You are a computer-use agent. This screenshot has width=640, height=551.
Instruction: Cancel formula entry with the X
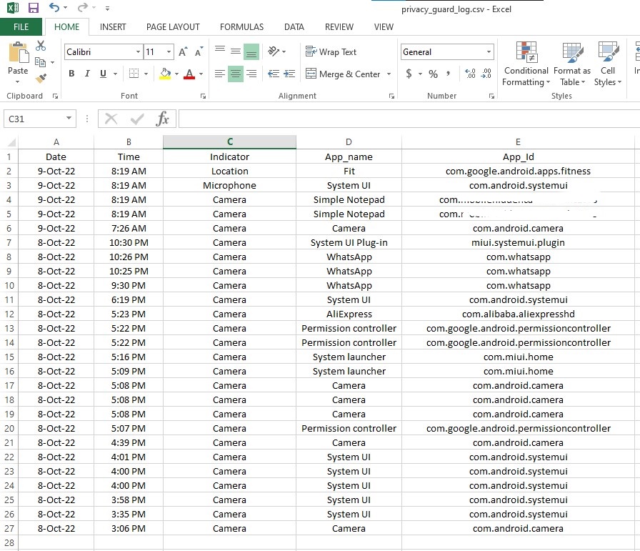[111, 119]
